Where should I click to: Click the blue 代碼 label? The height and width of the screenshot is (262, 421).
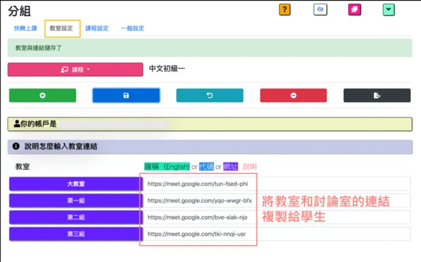[x=206, y=167]
